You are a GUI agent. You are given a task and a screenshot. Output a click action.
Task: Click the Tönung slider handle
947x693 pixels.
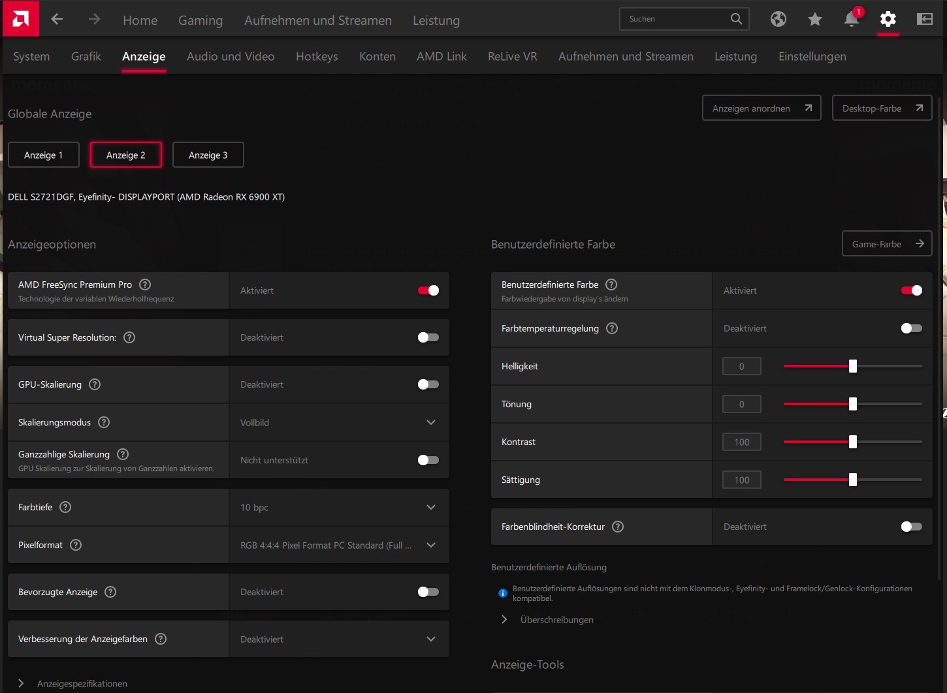[853, 404]
